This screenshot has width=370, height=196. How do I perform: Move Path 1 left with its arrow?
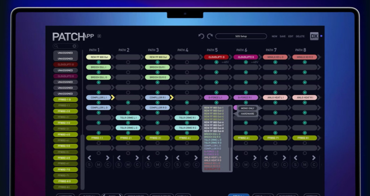89,158
